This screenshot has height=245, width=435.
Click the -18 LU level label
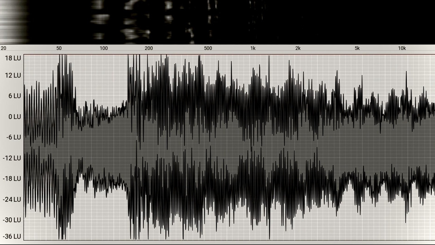[12, 179]
